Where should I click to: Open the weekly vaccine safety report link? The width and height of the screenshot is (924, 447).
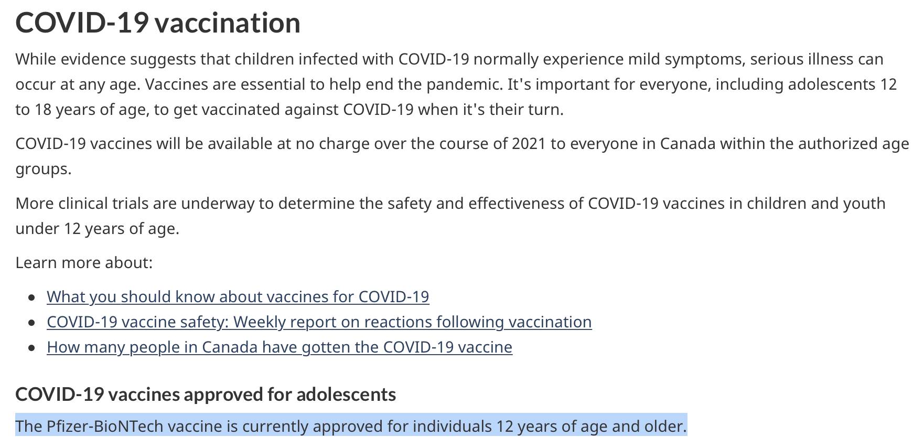pyautogui.click(x=319, y=322)
